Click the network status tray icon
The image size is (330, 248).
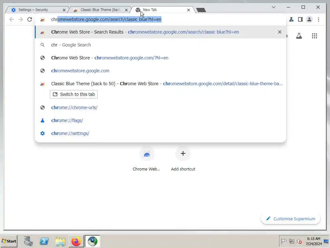291,241
